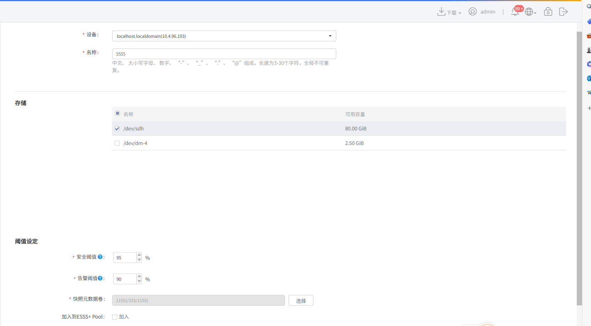Screen dimensions: 591x326
Task: Toggle the select-all checkbox in storage header
Action: 118,113
